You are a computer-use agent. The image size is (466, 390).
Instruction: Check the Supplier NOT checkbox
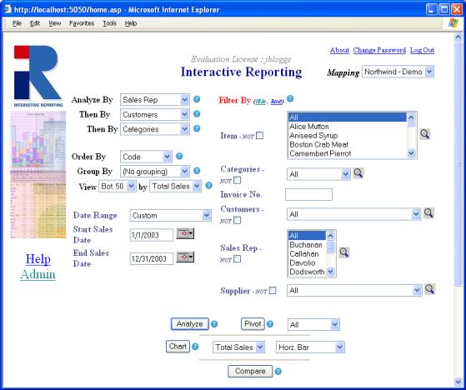273,291
